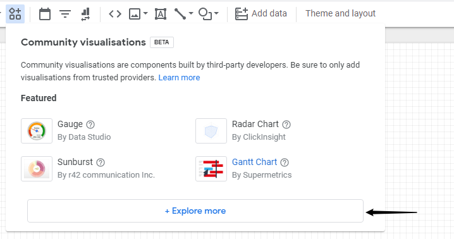Click 'By Supermetrics' provider text

(262, 175)
